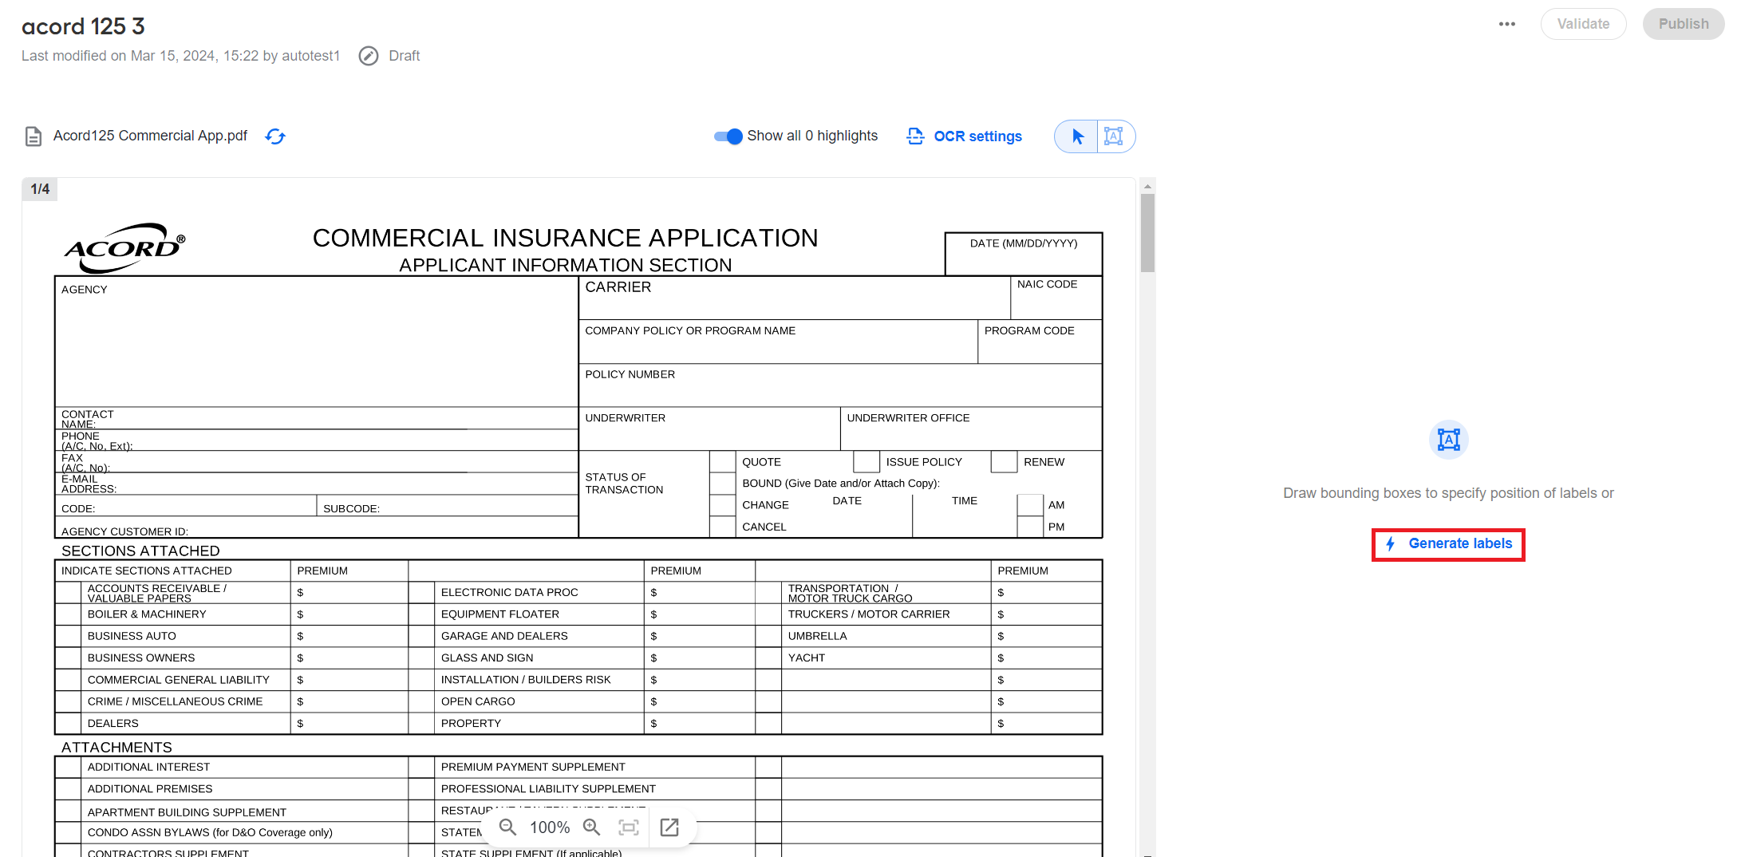This screenshot has width=1737, height=857.
Task: Open the three-dots more options menu
Action: [x=1506, y=24]
